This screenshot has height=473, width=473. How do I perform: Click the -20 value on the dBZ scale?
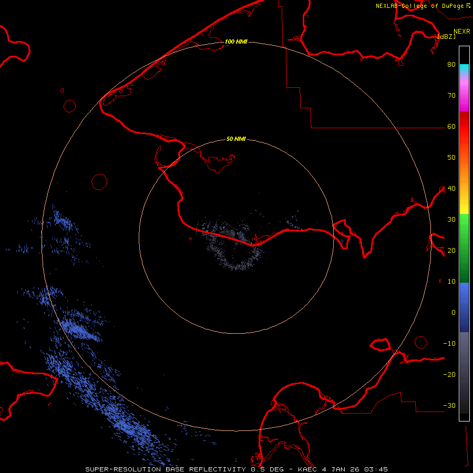click(449, 375)
